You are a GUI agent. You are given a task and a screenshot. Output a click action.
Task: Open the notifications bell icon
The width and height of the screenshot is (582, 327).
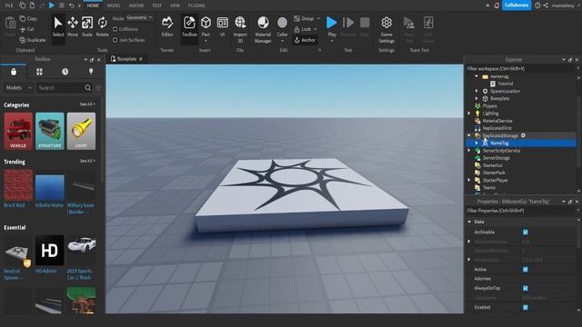coord(497,5)
